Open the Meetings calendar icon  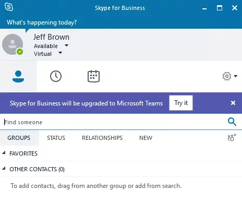click(x=93, y=76)
